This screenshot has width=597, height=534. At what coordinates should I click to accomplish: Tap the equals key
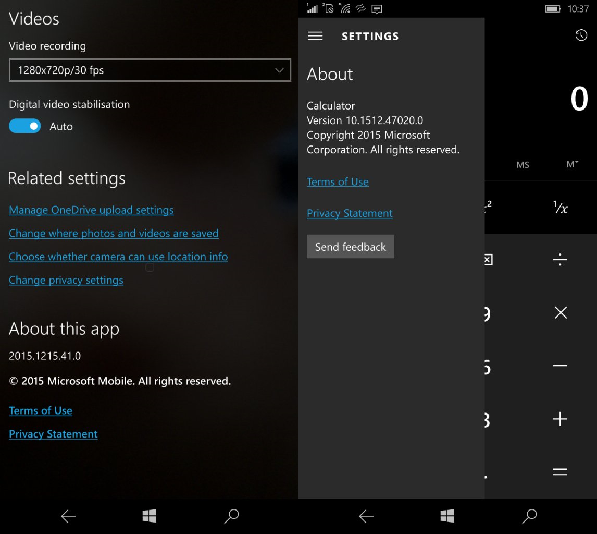click(x=559, y=472)
